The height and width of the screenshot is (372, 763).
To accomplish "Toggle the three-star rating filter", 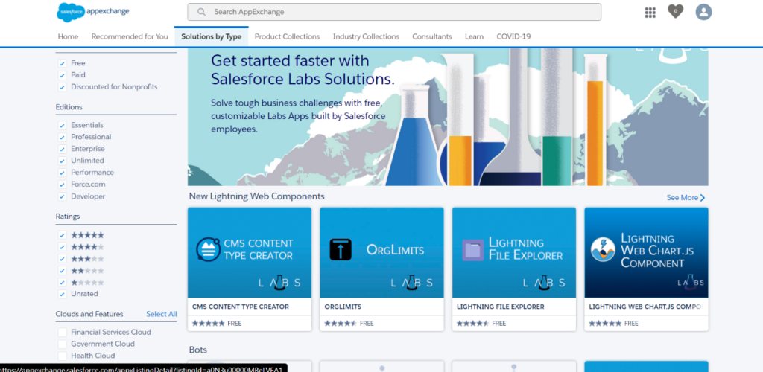I will click(62, 259).
